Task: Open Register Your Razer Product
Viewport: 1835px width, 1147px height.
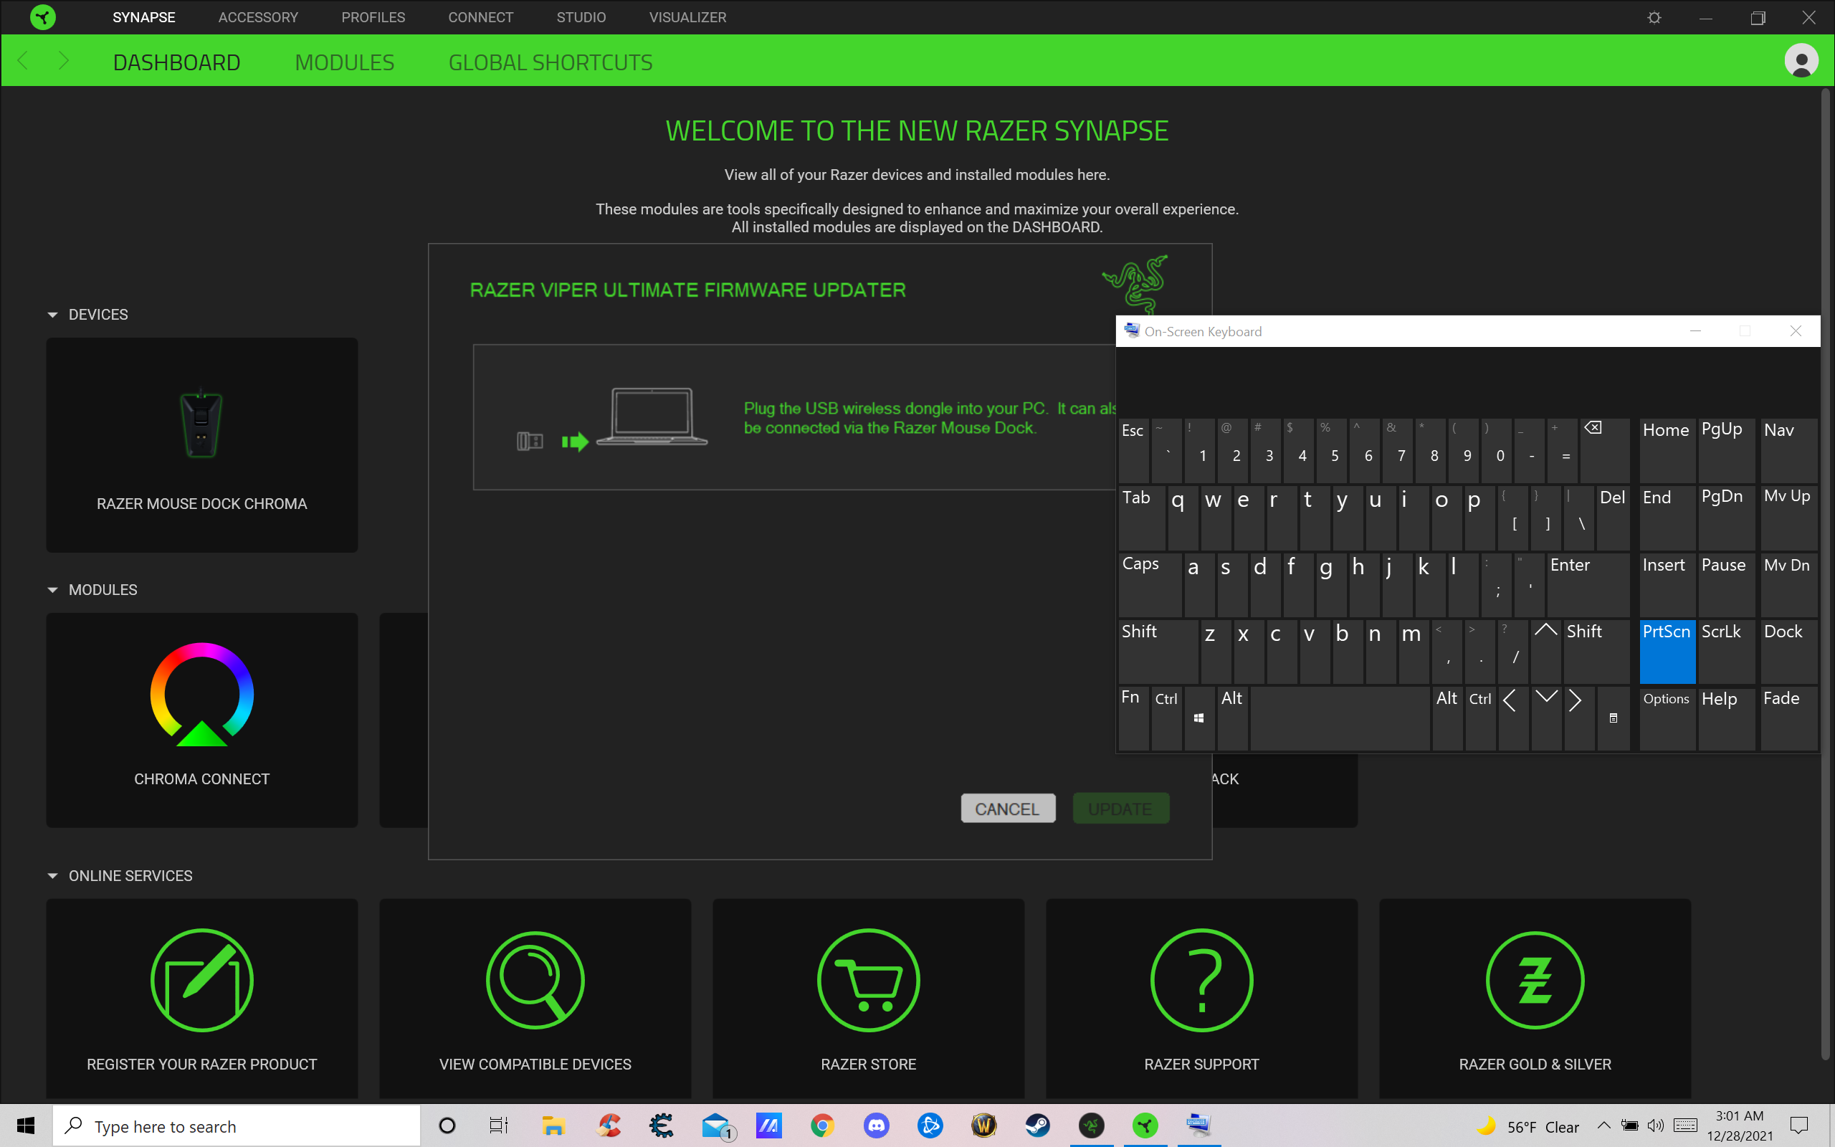Action: click(x=201, y=999)
